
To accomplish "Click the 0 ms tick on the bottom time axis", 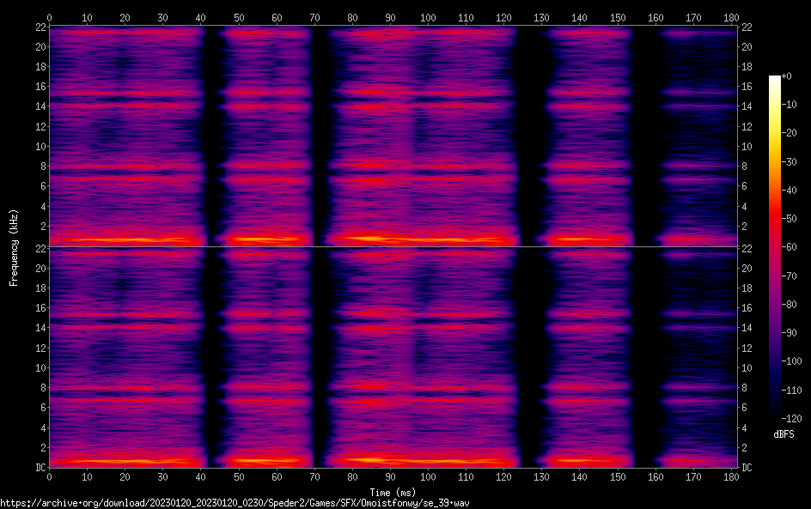I will click(x=50, y=476).
